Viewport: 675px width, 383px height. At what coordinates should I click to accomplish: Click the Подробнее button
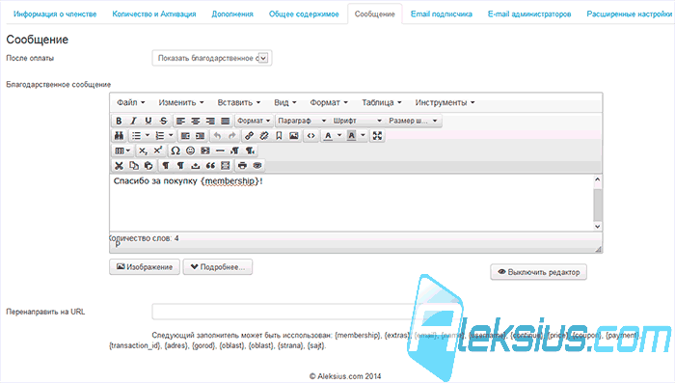(x=218, y=267)
